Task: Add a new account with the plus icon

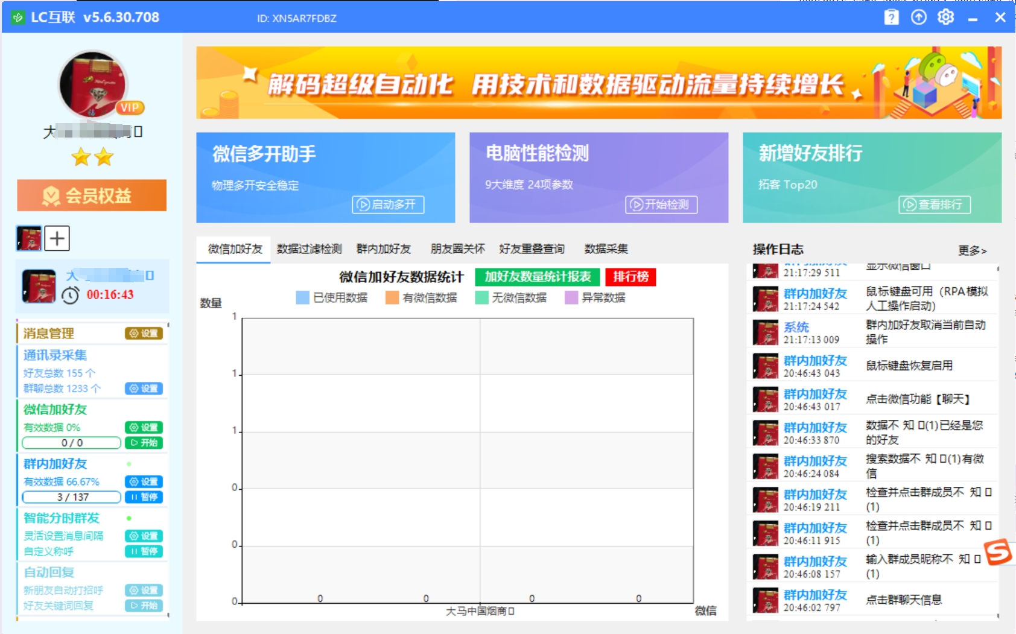Action: [x=57, y=238]
